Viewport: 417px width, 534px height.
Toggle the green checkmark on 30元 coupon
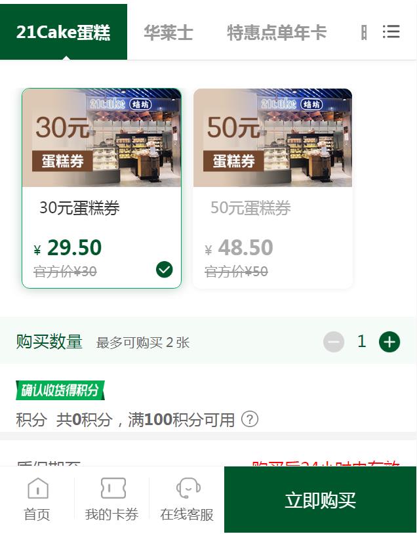coord(165,270)
